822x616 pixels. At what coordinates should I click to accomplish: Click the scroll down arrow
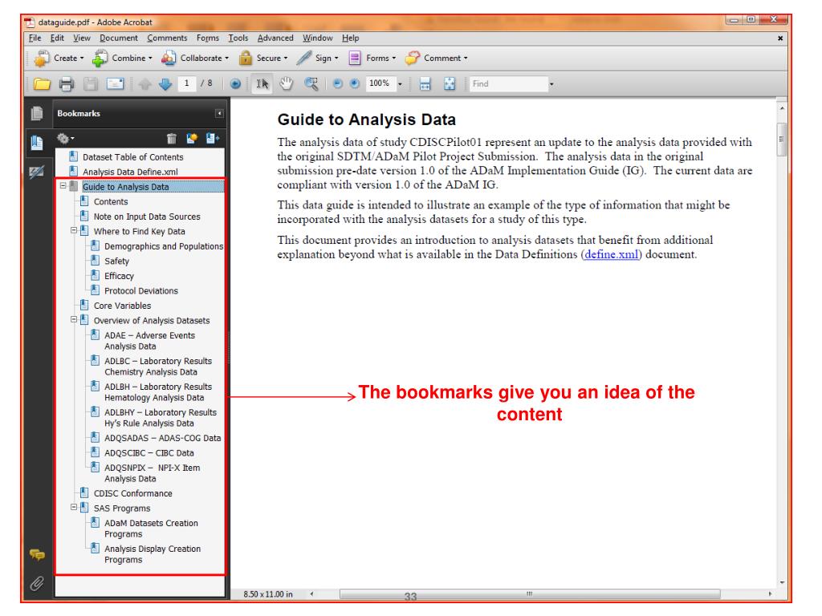click(782, 582)
